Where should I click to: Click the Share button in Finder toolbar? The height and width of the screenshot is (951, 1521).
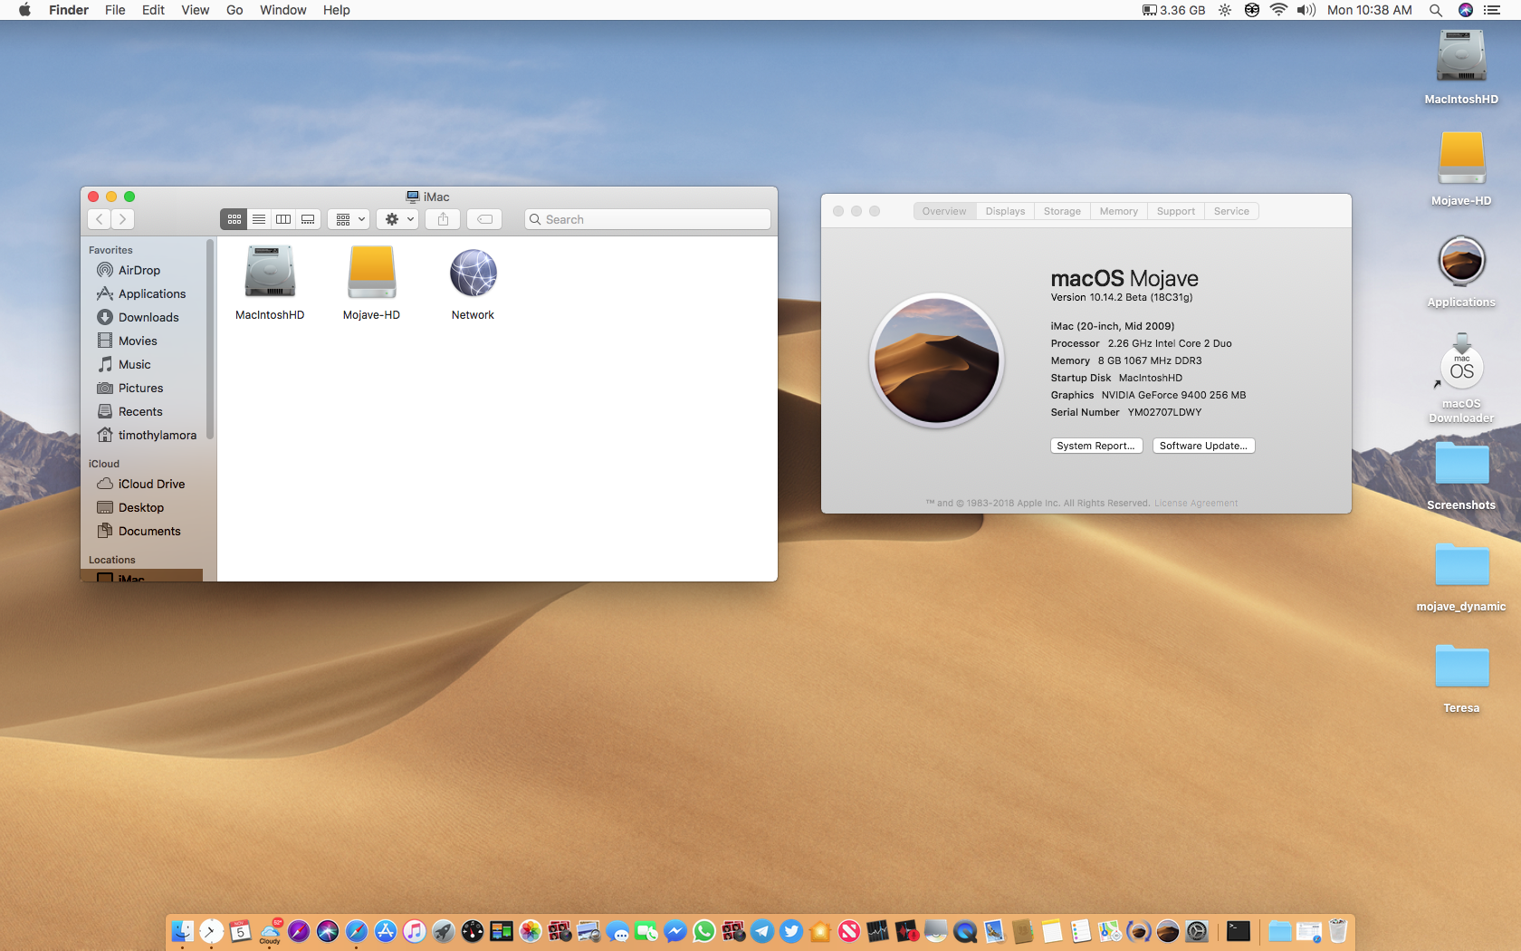pyautogui.click(x=443, y=219)
